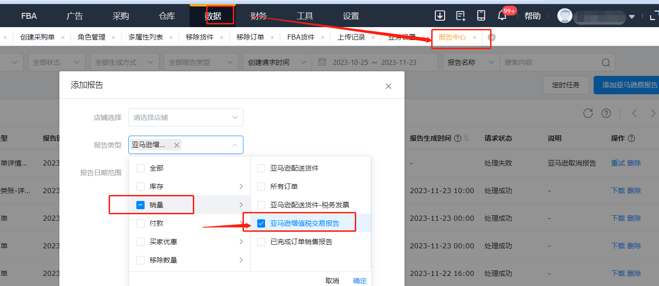Click the calendar icon in date range
This screenshot has width=659, height=286.
tap(322, 62)
